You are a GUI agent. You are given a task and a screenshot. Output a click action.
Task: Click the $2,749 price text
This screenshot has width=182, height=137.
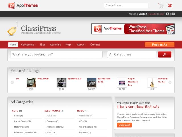tap(122, 89)
